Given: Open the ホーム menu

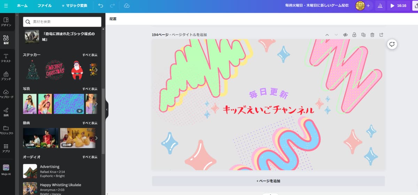Looking at the screenshot, I should (22, 6).
